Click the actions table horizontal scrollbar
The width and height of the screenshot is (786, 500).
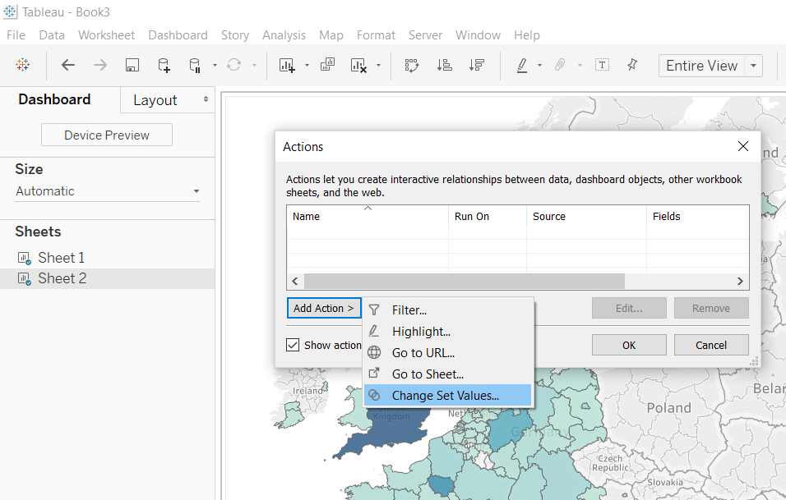[x=464, y=282]
